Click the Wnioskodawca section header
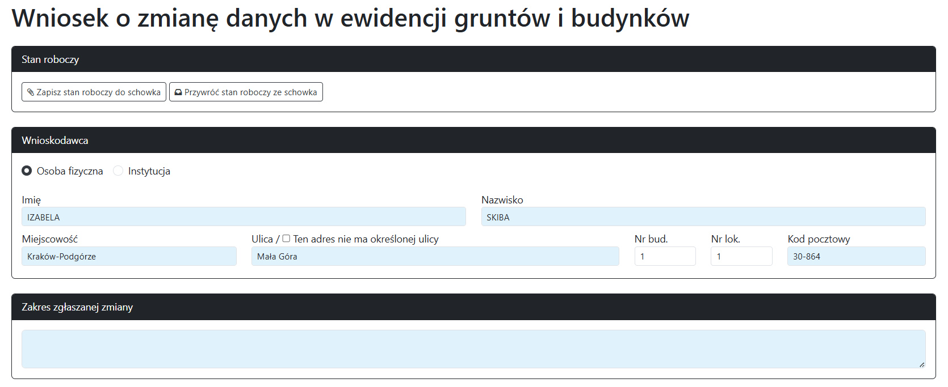The image size is (948, 387). [x=473, y=141]
